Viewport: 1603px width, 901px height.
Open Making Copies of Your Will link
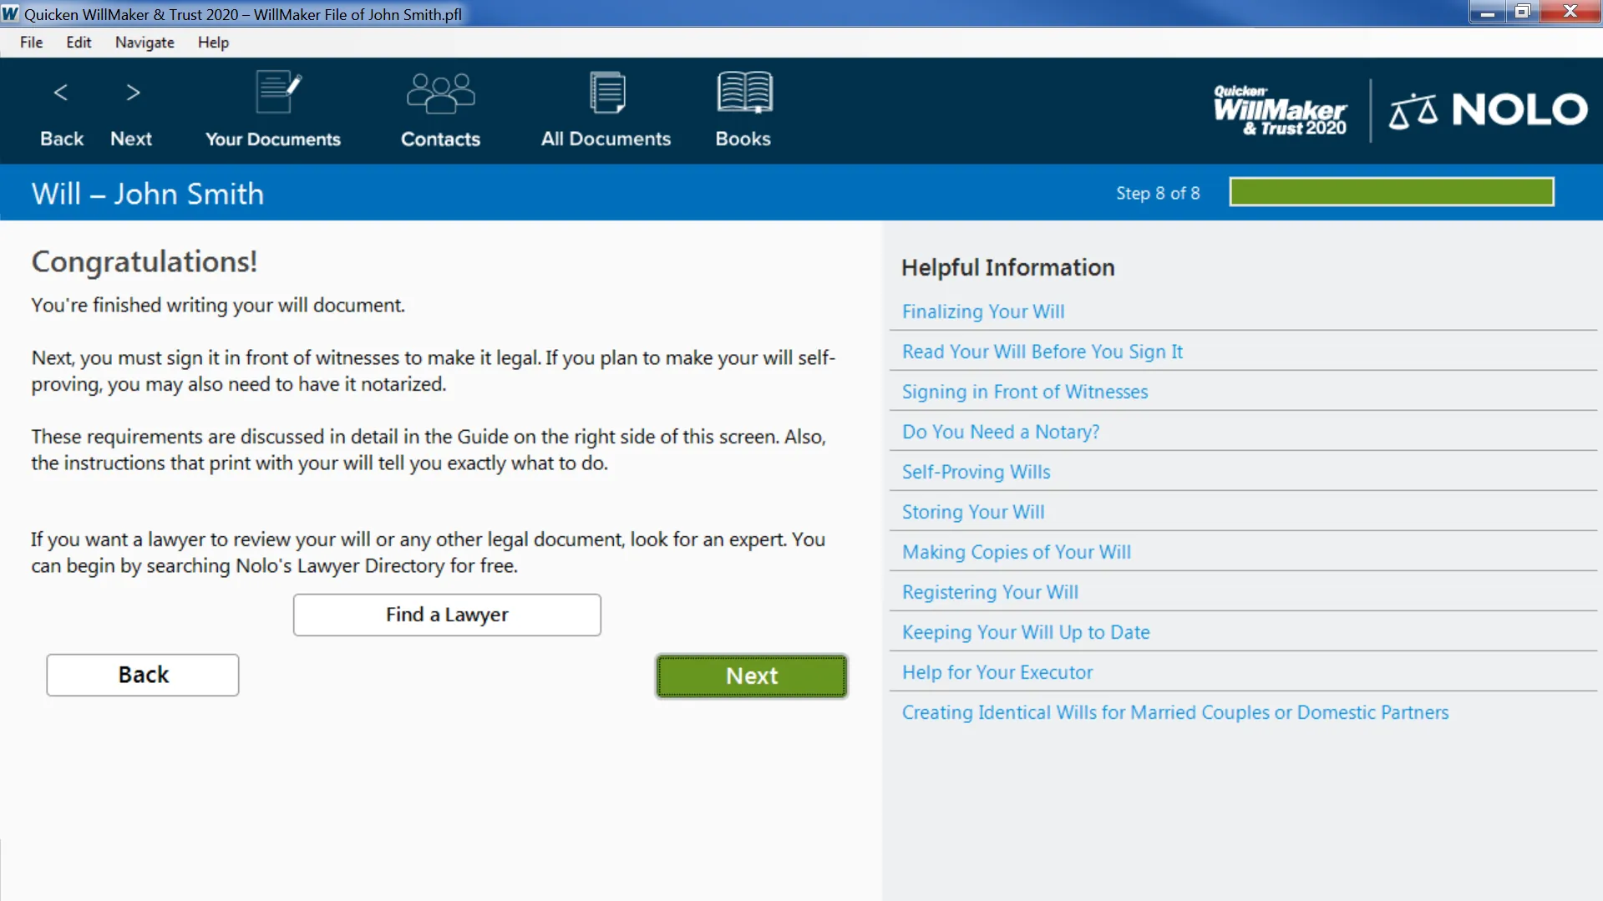pyautogui.click(x=1016, y=552)
